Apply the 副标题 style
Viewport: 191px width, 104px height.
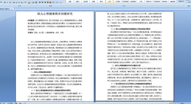[86, 1]
